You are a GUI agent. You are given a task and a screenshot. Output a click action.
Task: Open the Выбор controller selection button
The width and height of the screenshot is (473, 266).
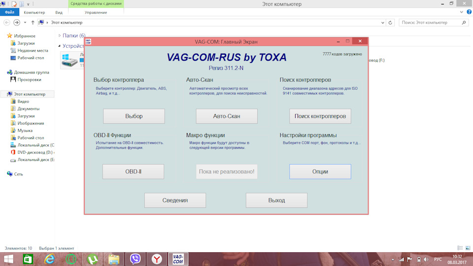pos(134,116)
